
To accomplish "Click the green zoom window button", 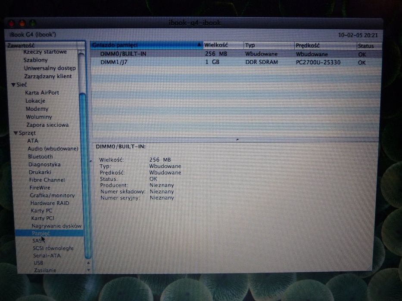I will coord(33,24).
